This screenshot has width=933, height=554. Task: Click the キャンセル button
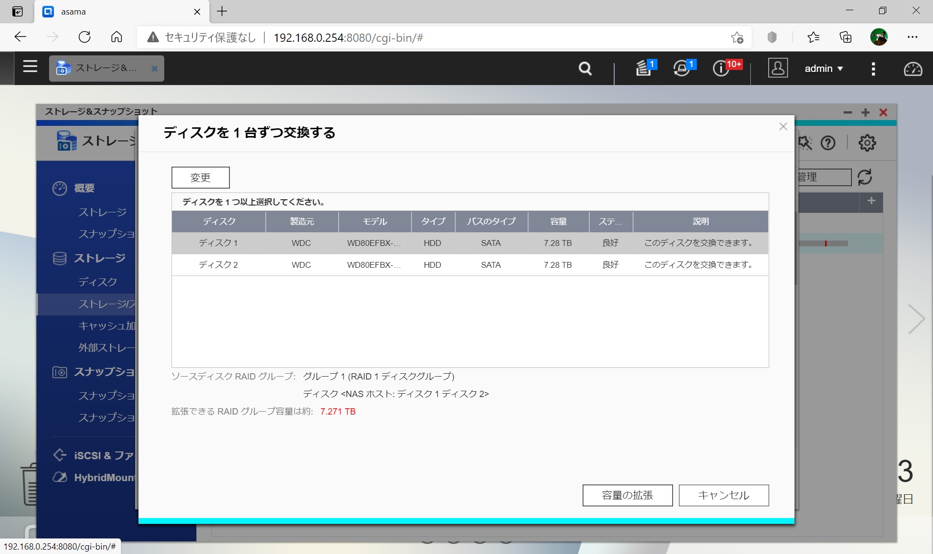point(723,495)
